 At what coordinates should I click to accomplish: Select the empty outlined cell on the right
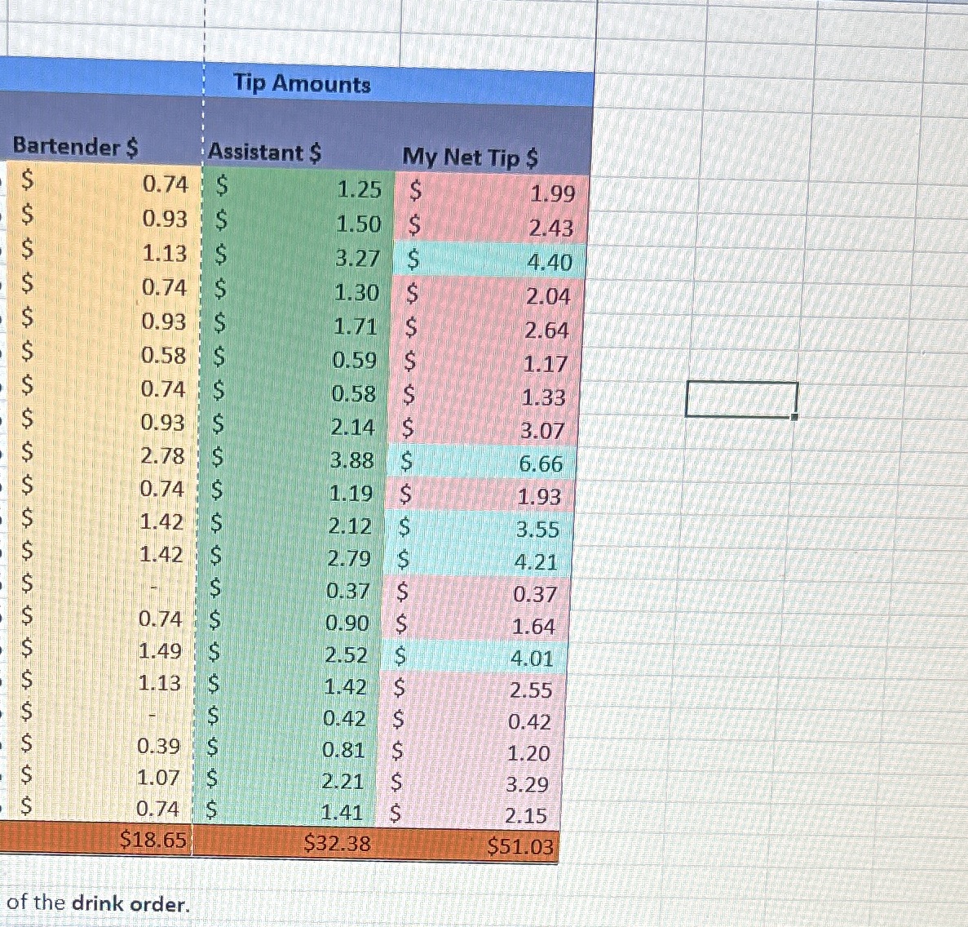tap(742, 397)
